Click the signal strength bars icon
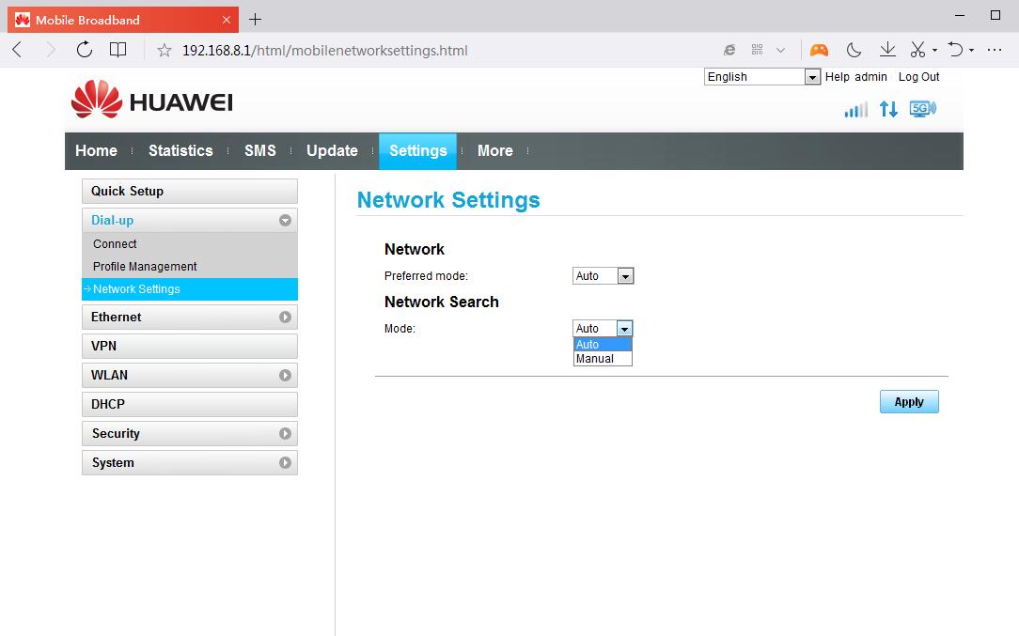The height and width of the screenshot is (636, 1019). (x=855, y=110)
